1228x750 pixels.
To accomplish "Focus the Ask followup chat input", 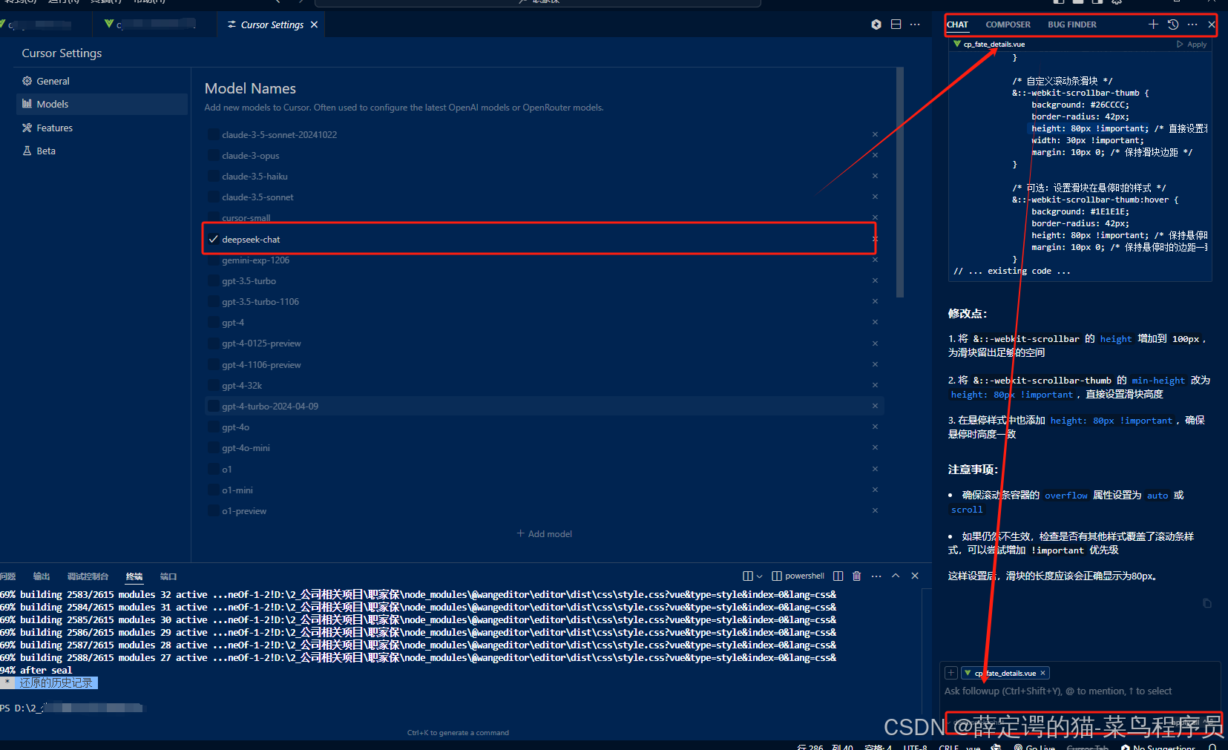I will pos(1080,691).
